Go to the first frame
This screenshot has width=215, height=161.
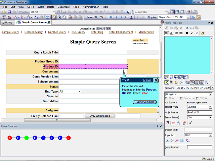pyautogui.click(x=111, y=17)
